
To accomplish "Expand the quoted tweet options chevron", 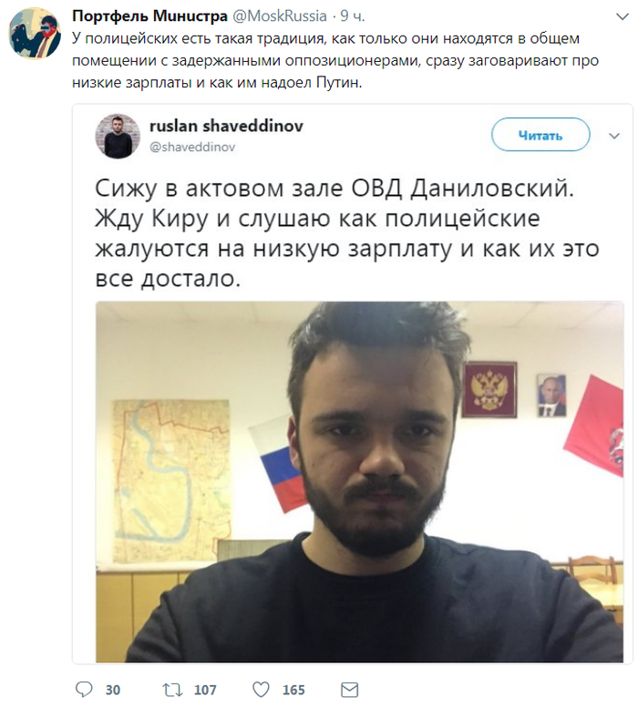I will [x=614, y=136].
